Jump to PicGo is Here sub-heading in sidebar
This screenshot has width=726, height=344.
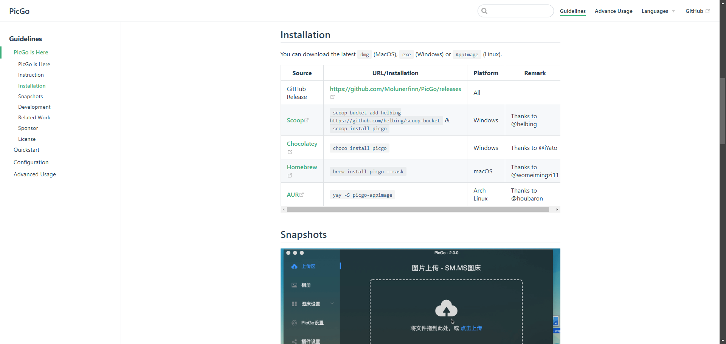click(34, 65)
